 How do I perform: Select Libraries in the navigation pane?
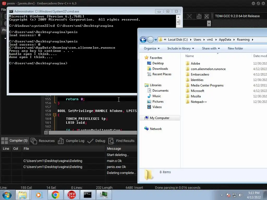tap(155, 85)
